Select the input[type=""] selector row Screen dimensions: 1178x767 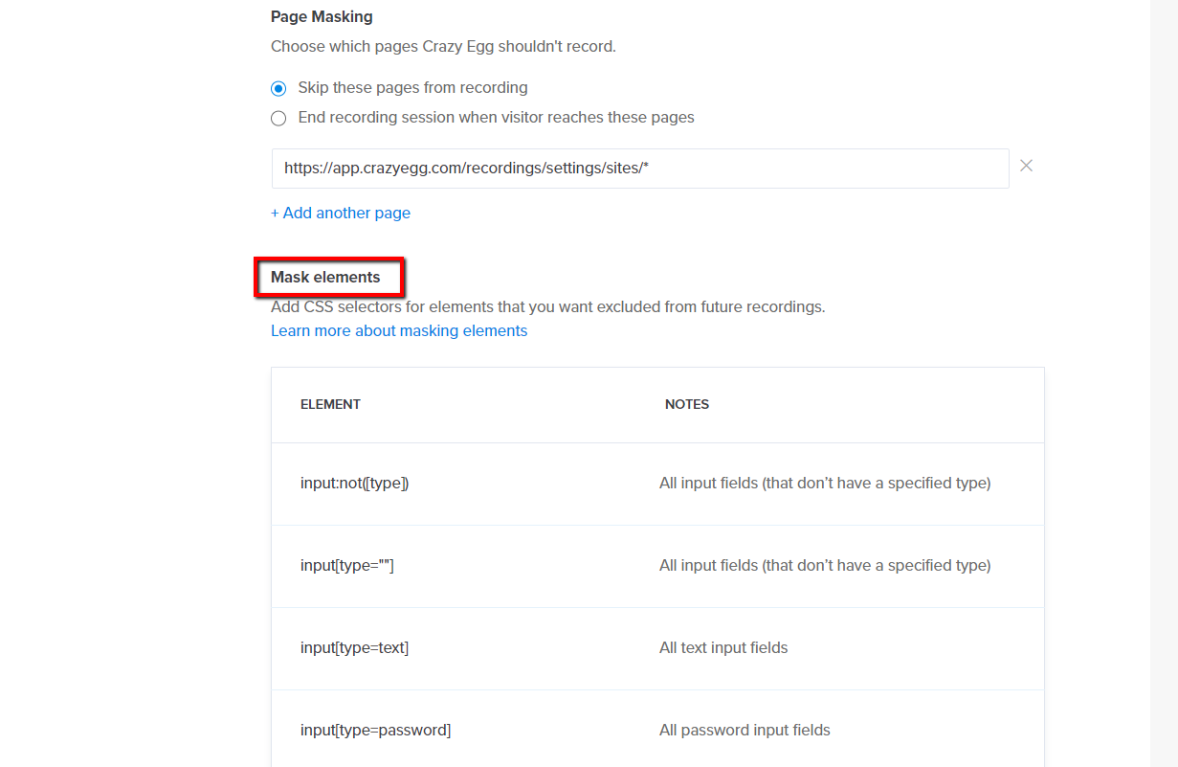pos(657,566)
